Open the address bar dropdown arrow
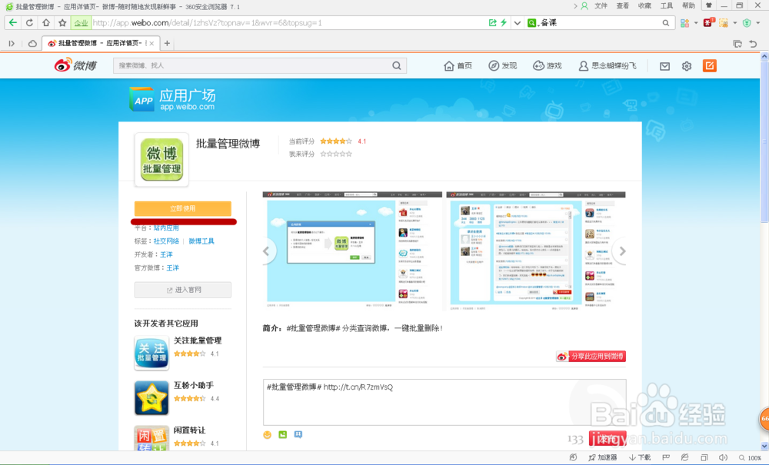 tap(517, 22)
